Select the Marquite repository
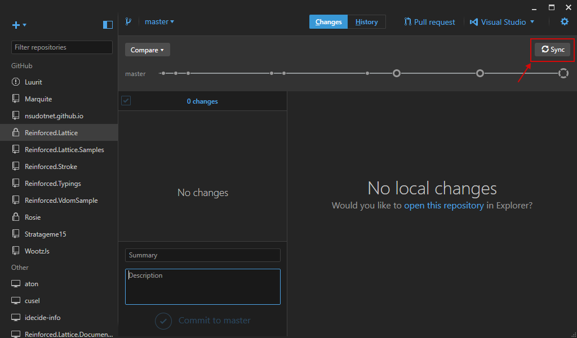Screen dimensions: 577x338 (x=59, y=99)
